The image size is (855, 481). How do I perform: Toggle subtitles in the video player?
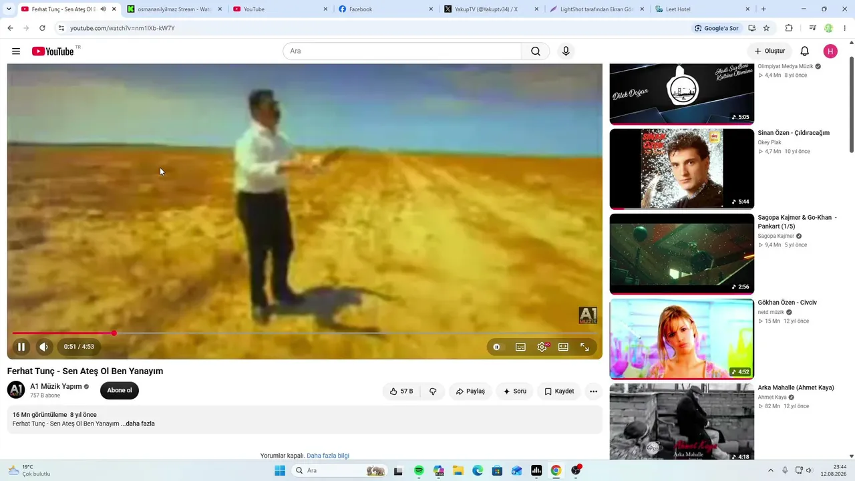click(x=520, y=347)
